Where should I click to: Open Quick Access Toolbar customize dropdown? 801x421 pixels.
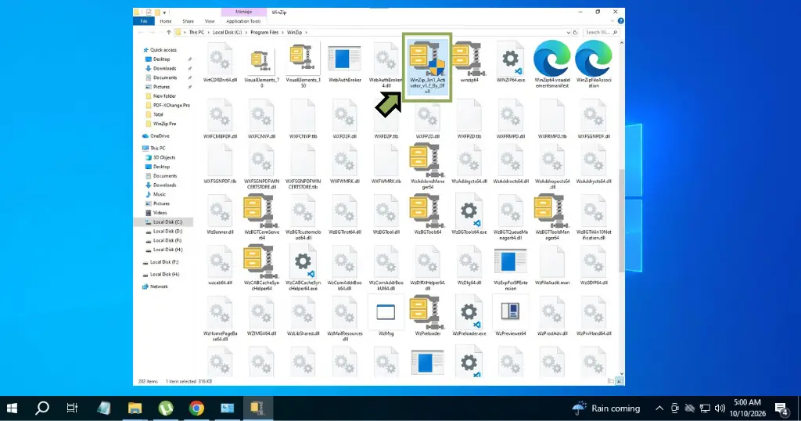tap(164, 13)
